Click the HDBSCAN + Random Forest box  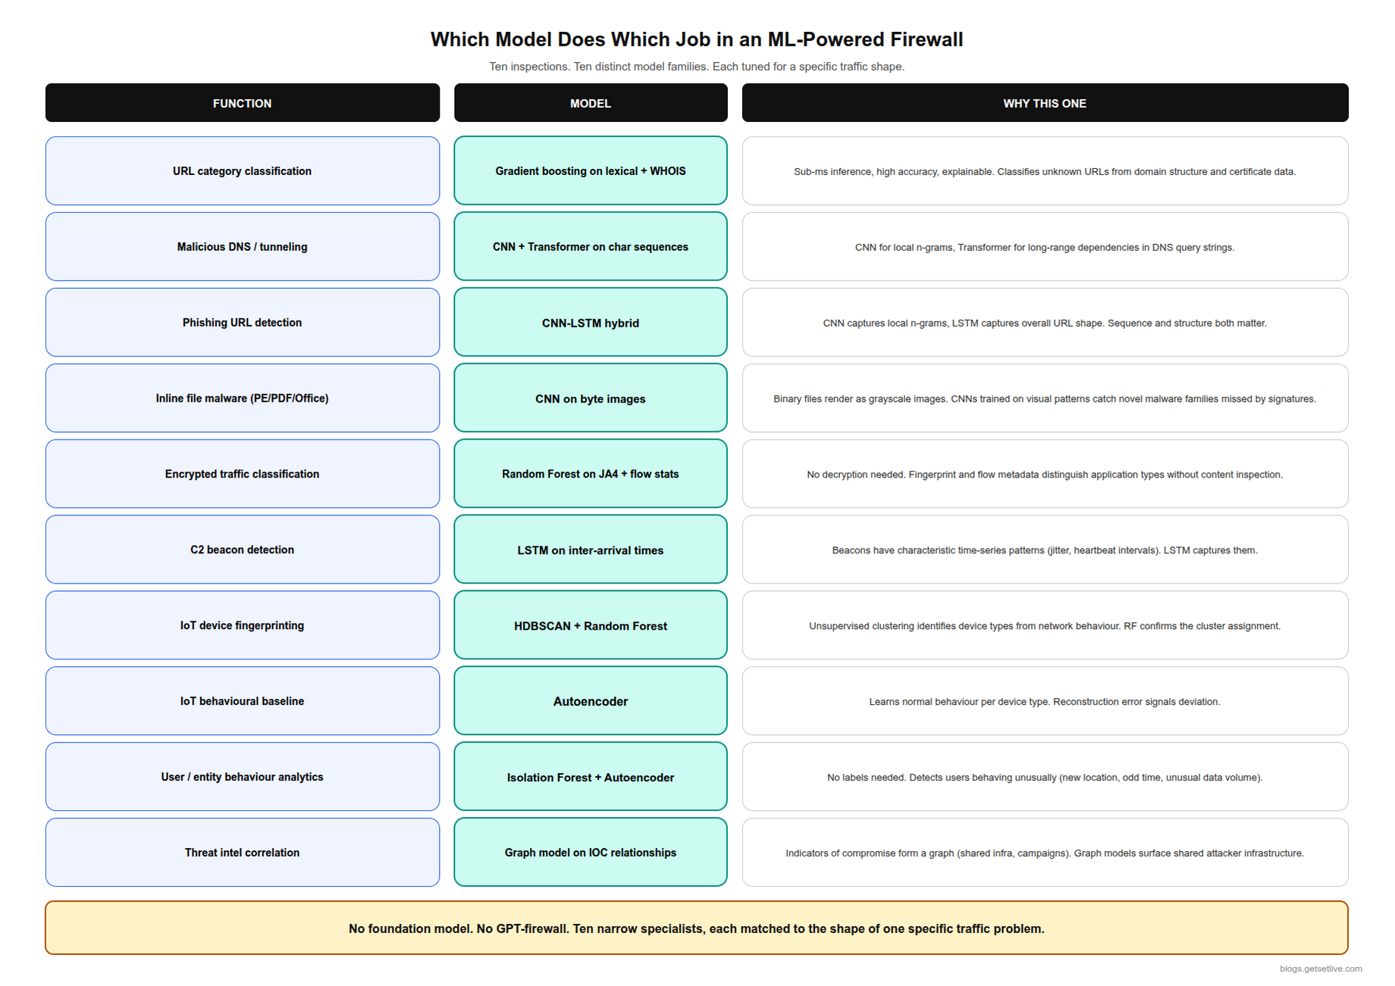coord(591,625)
